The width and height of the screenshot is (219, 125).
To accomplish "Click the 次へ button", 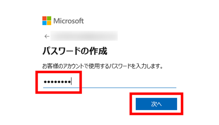I will (x=156, y=104).
